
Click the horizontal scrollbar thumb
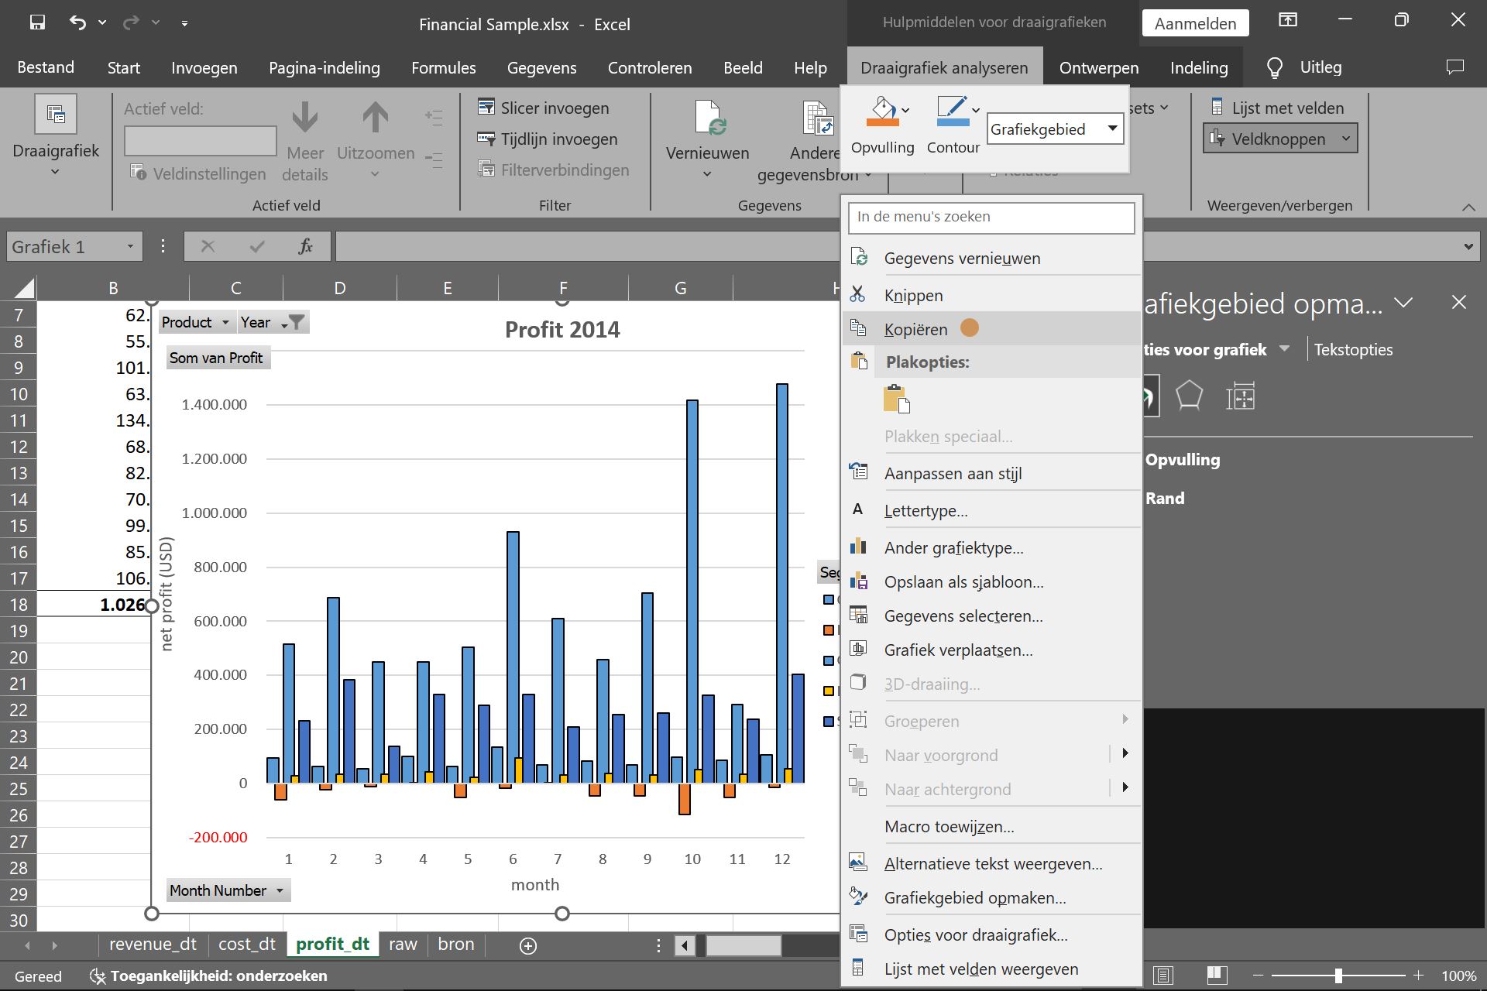[x=743, y=945]
